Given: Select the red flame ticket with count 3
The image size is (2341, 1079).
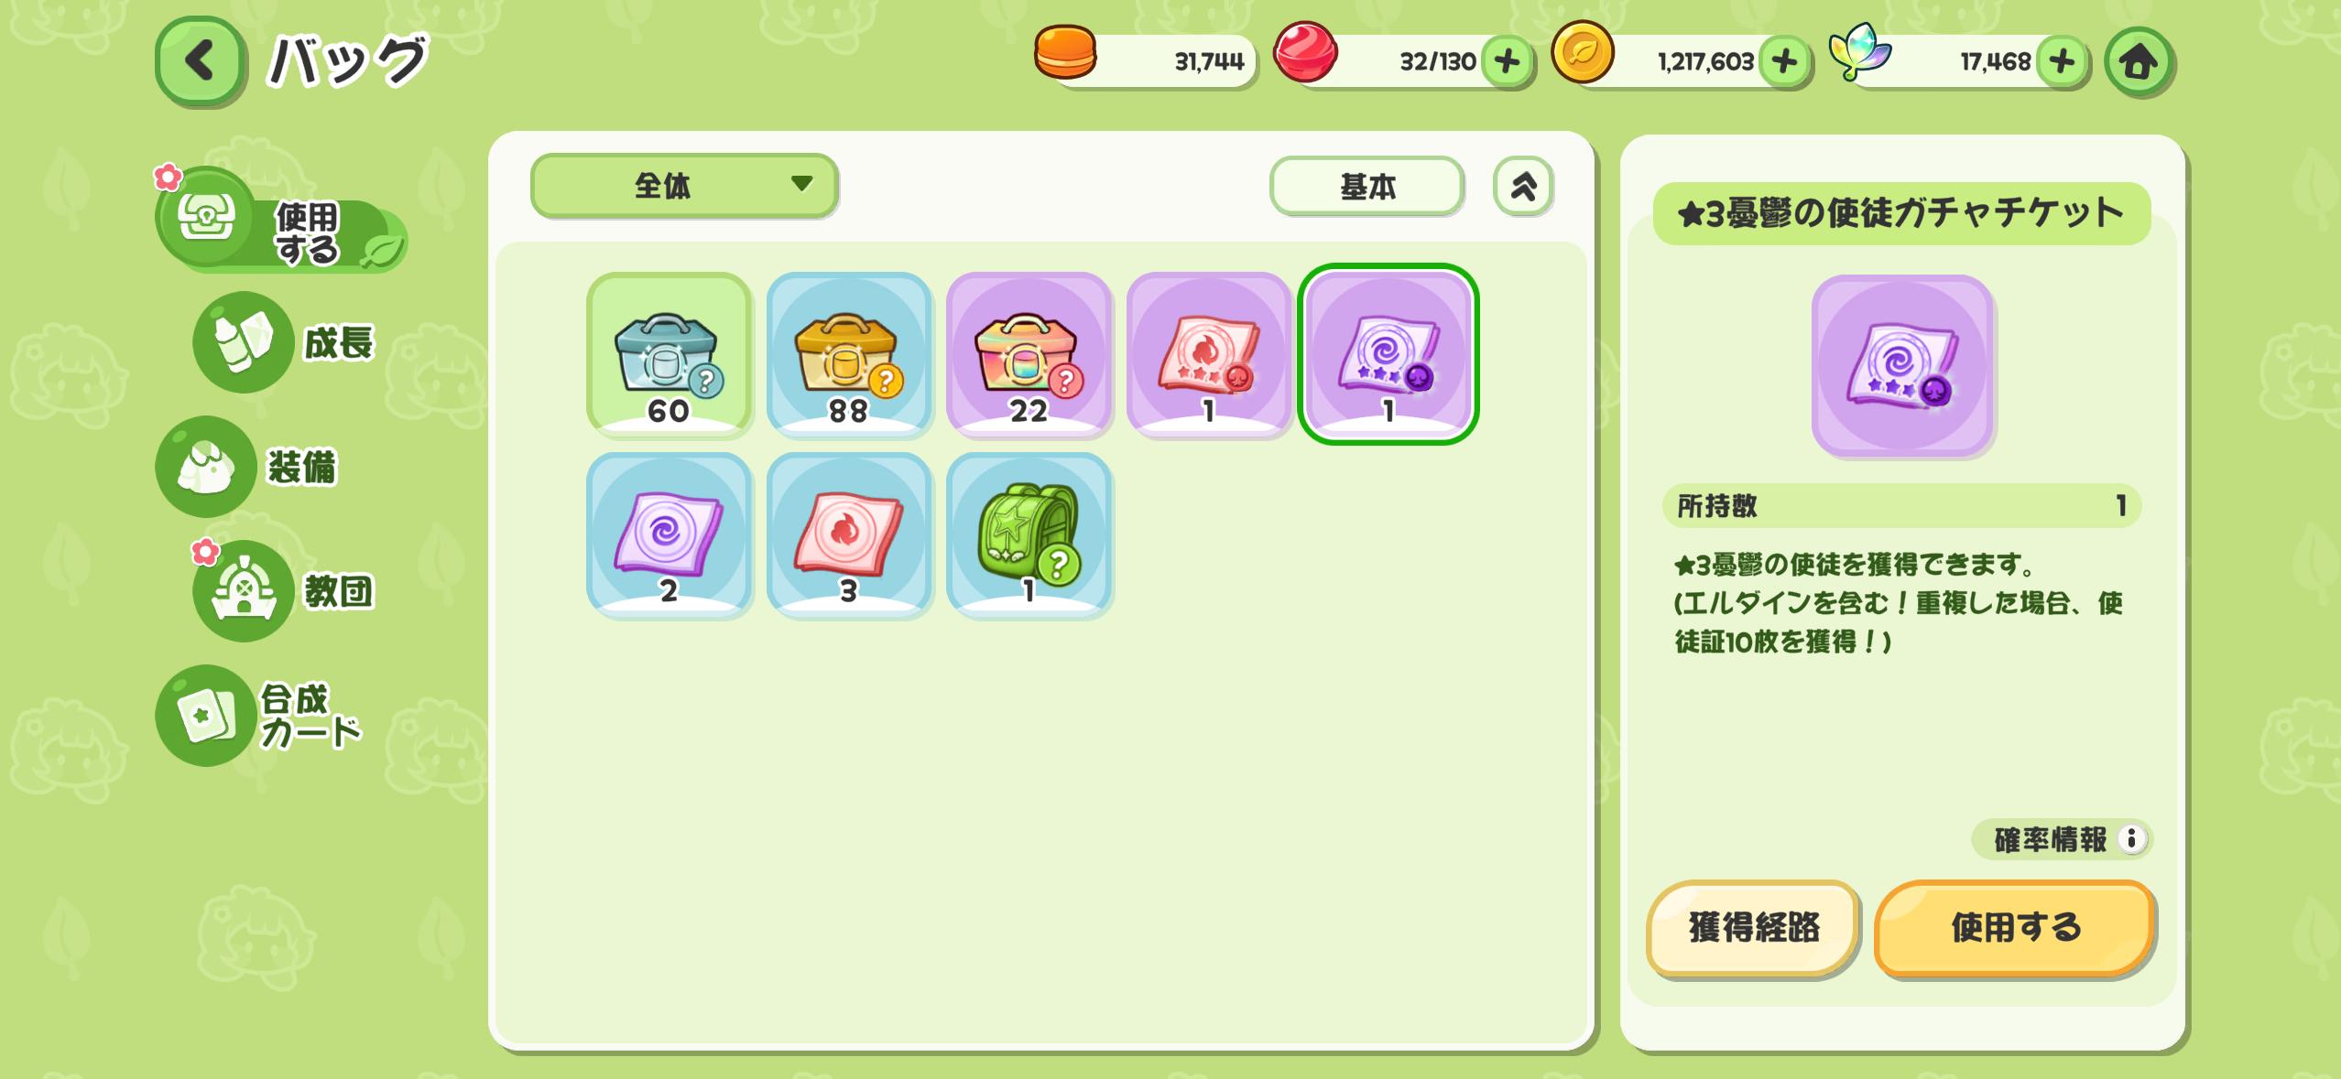Looking at the screenshot, I should coord(848,535).
